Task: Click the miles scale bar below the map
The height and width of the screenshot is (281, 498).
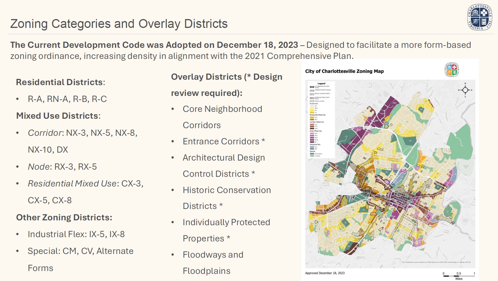Action: click(459, 276)
